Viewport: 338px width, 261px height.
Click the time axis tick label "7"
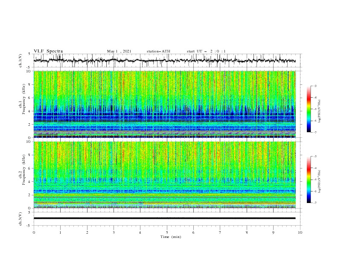220,232
